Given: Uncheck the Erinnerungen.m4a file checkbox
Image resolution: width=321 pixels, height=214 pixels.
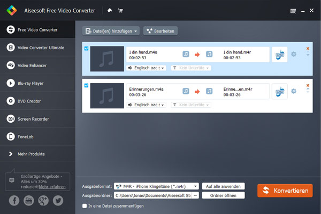Looking at the screenshot, I should coord(87,85).
